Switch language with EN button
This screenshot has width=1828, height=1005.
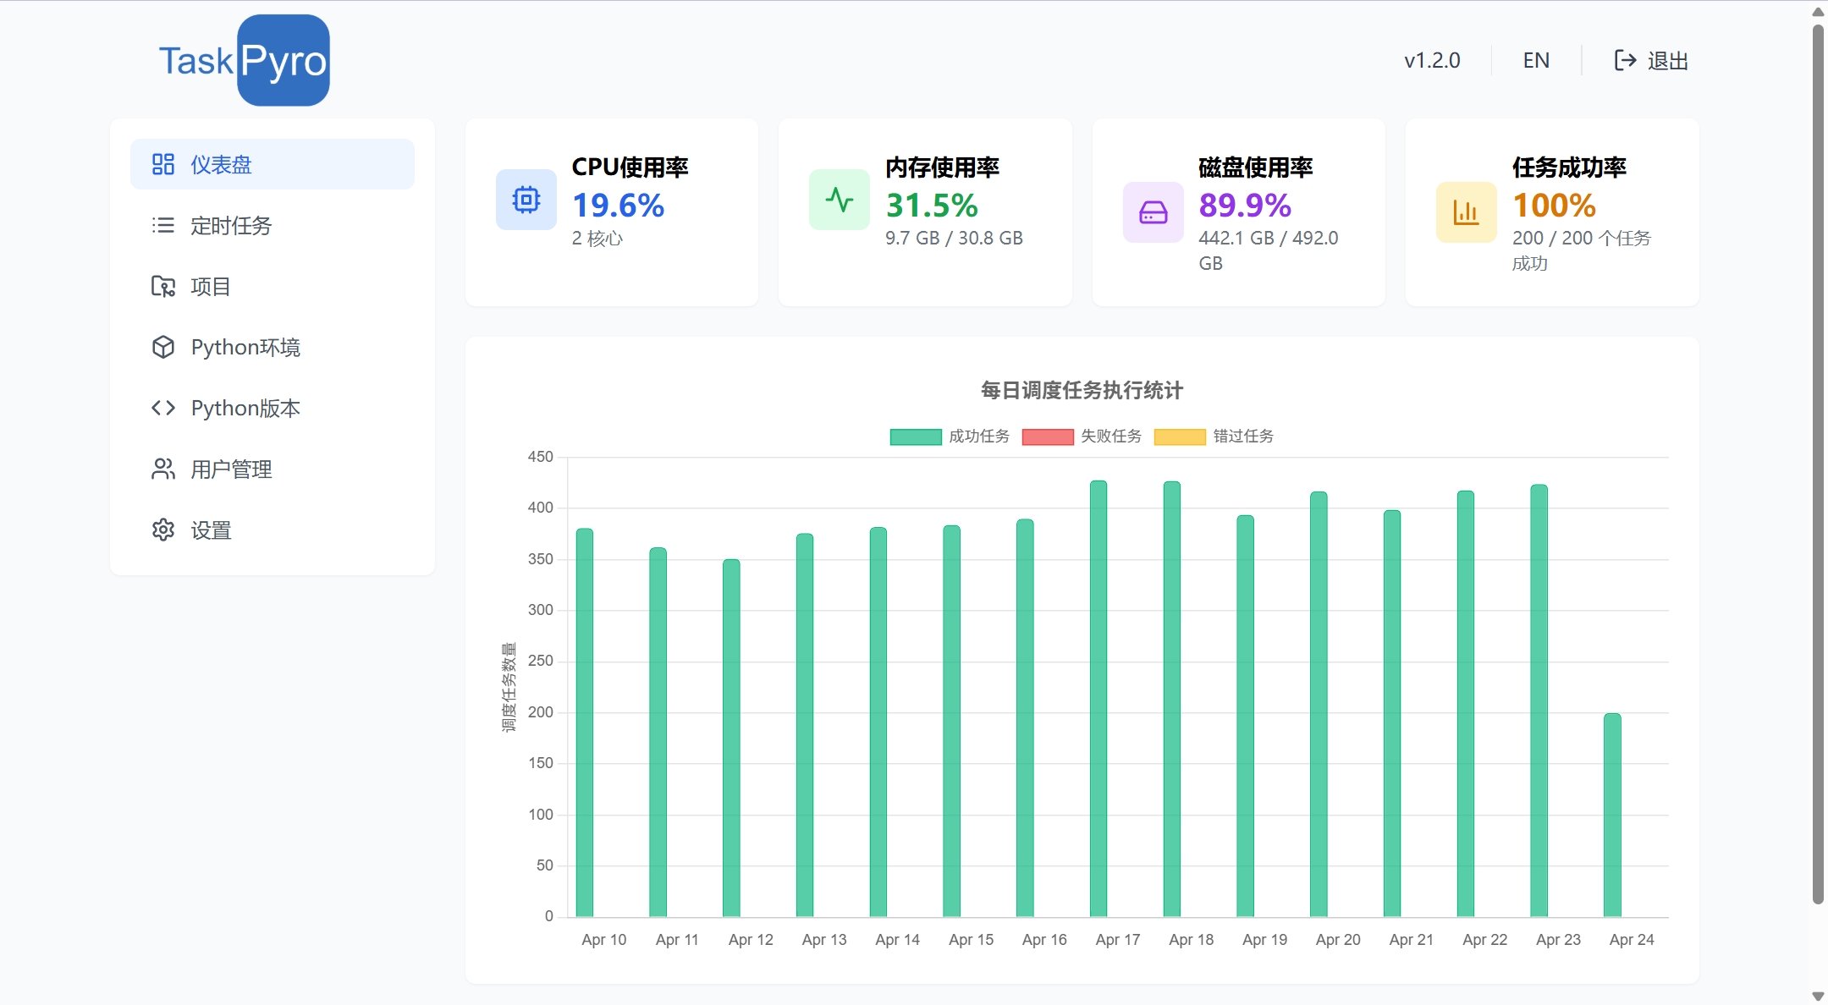pos(1535,60)
